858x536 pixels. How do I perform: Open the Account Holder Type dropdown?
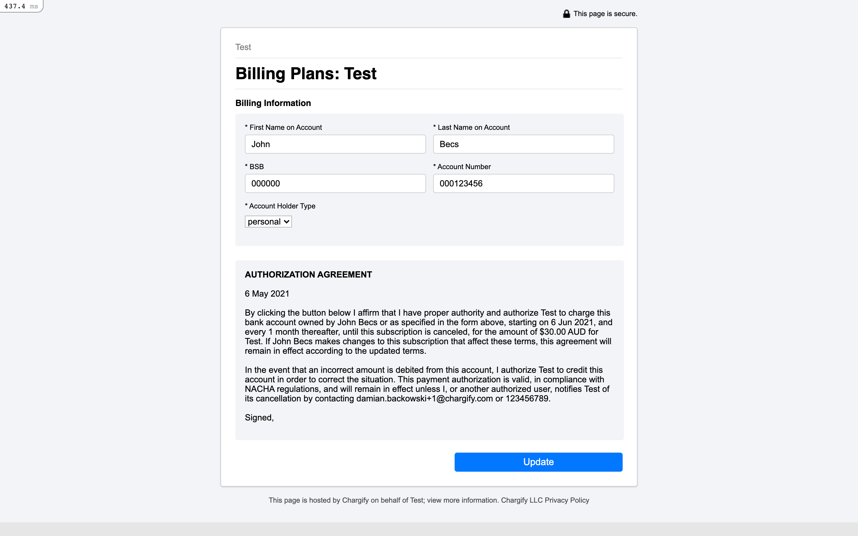pos(268,222)
